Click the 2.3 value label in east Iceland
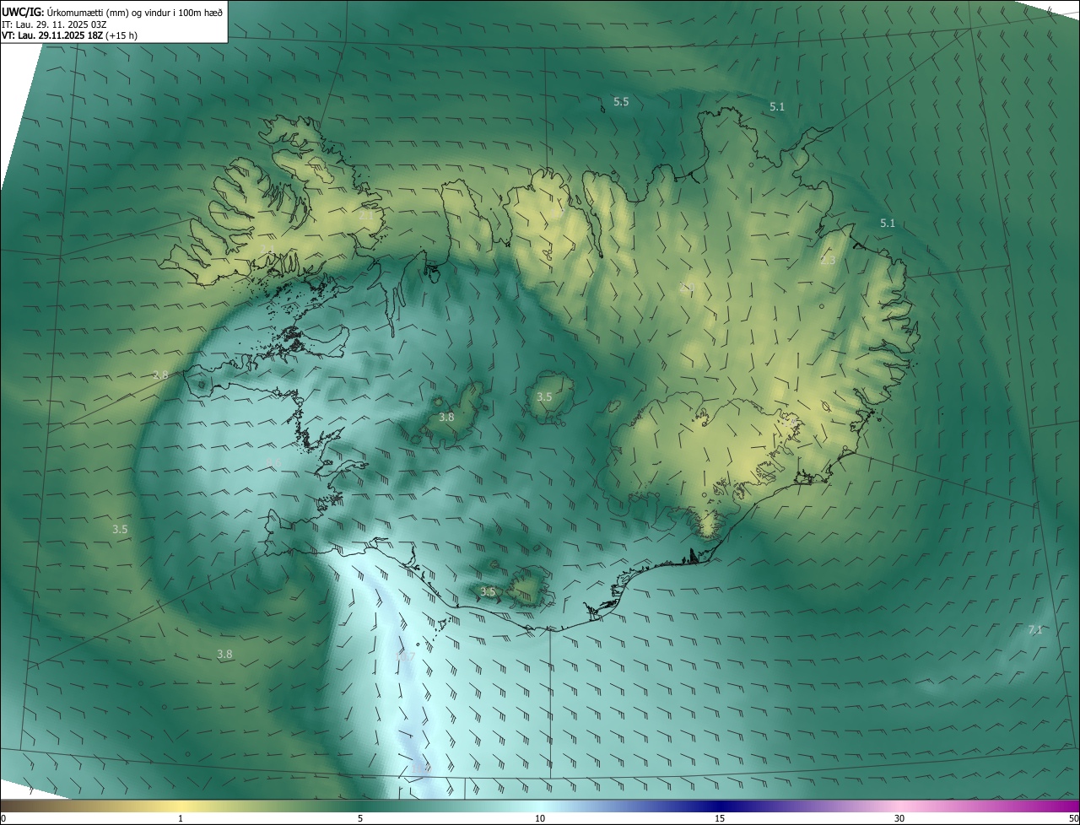 828,261
